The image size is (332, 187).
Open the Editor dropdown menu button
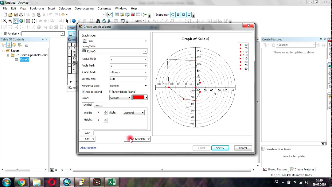point(139,21)
